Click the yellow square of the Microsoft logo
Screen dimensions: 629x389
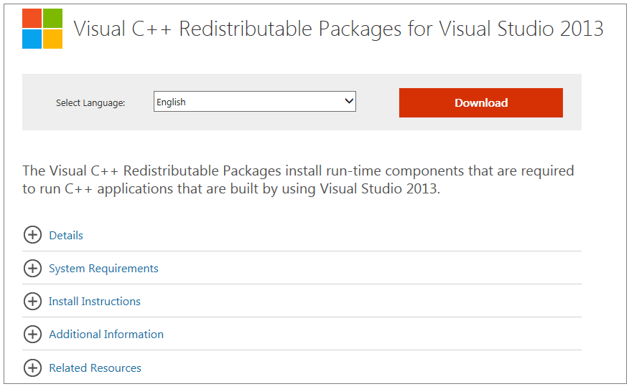tap(52, 39)
